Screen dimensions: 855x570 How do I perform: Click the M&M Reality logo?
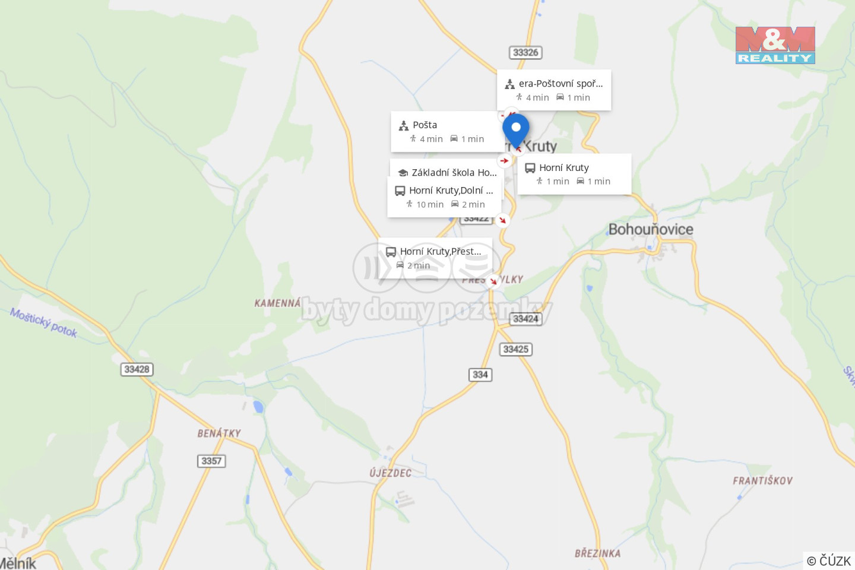tap(775, 45)
